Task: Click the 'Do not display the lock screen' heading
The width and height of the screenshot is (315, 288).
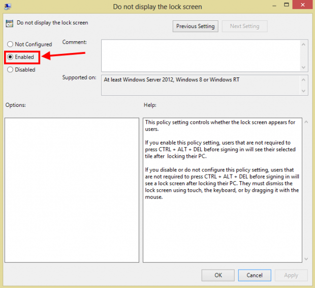Action: pyautogui.click(x=52, y=22)
